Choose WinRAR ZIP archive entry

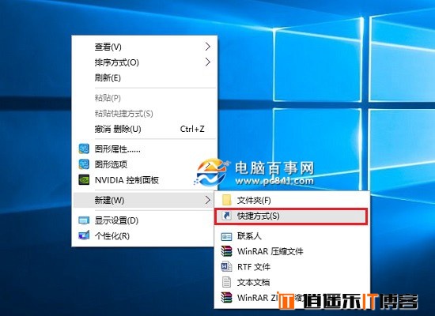[x=292, y=297]
